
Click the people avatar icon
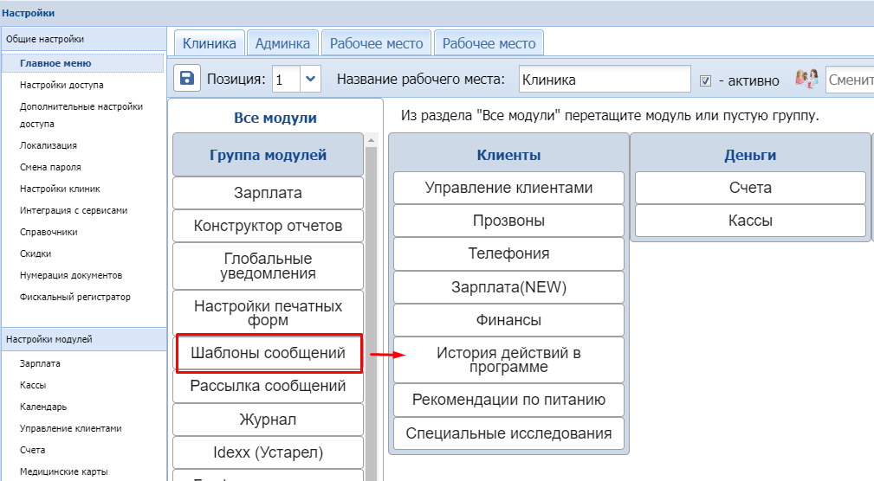(806, 80)
